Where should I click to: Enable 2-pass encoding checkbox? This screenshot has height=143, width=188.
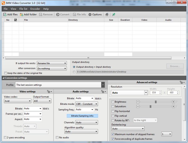tap(5, 137)
